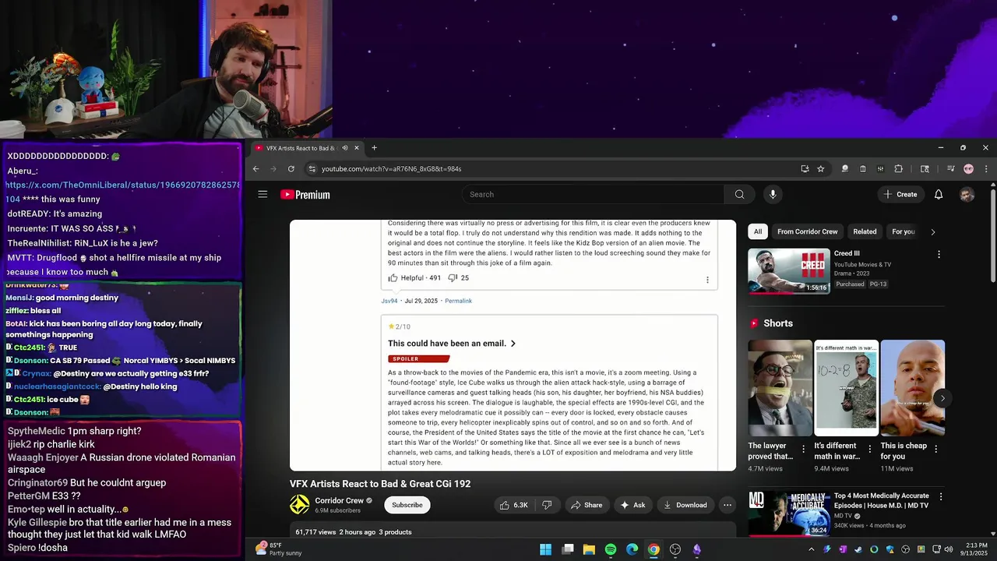Download the video
Image resolution: width=997 pixels, height=561 pixels.
[685, 505]
